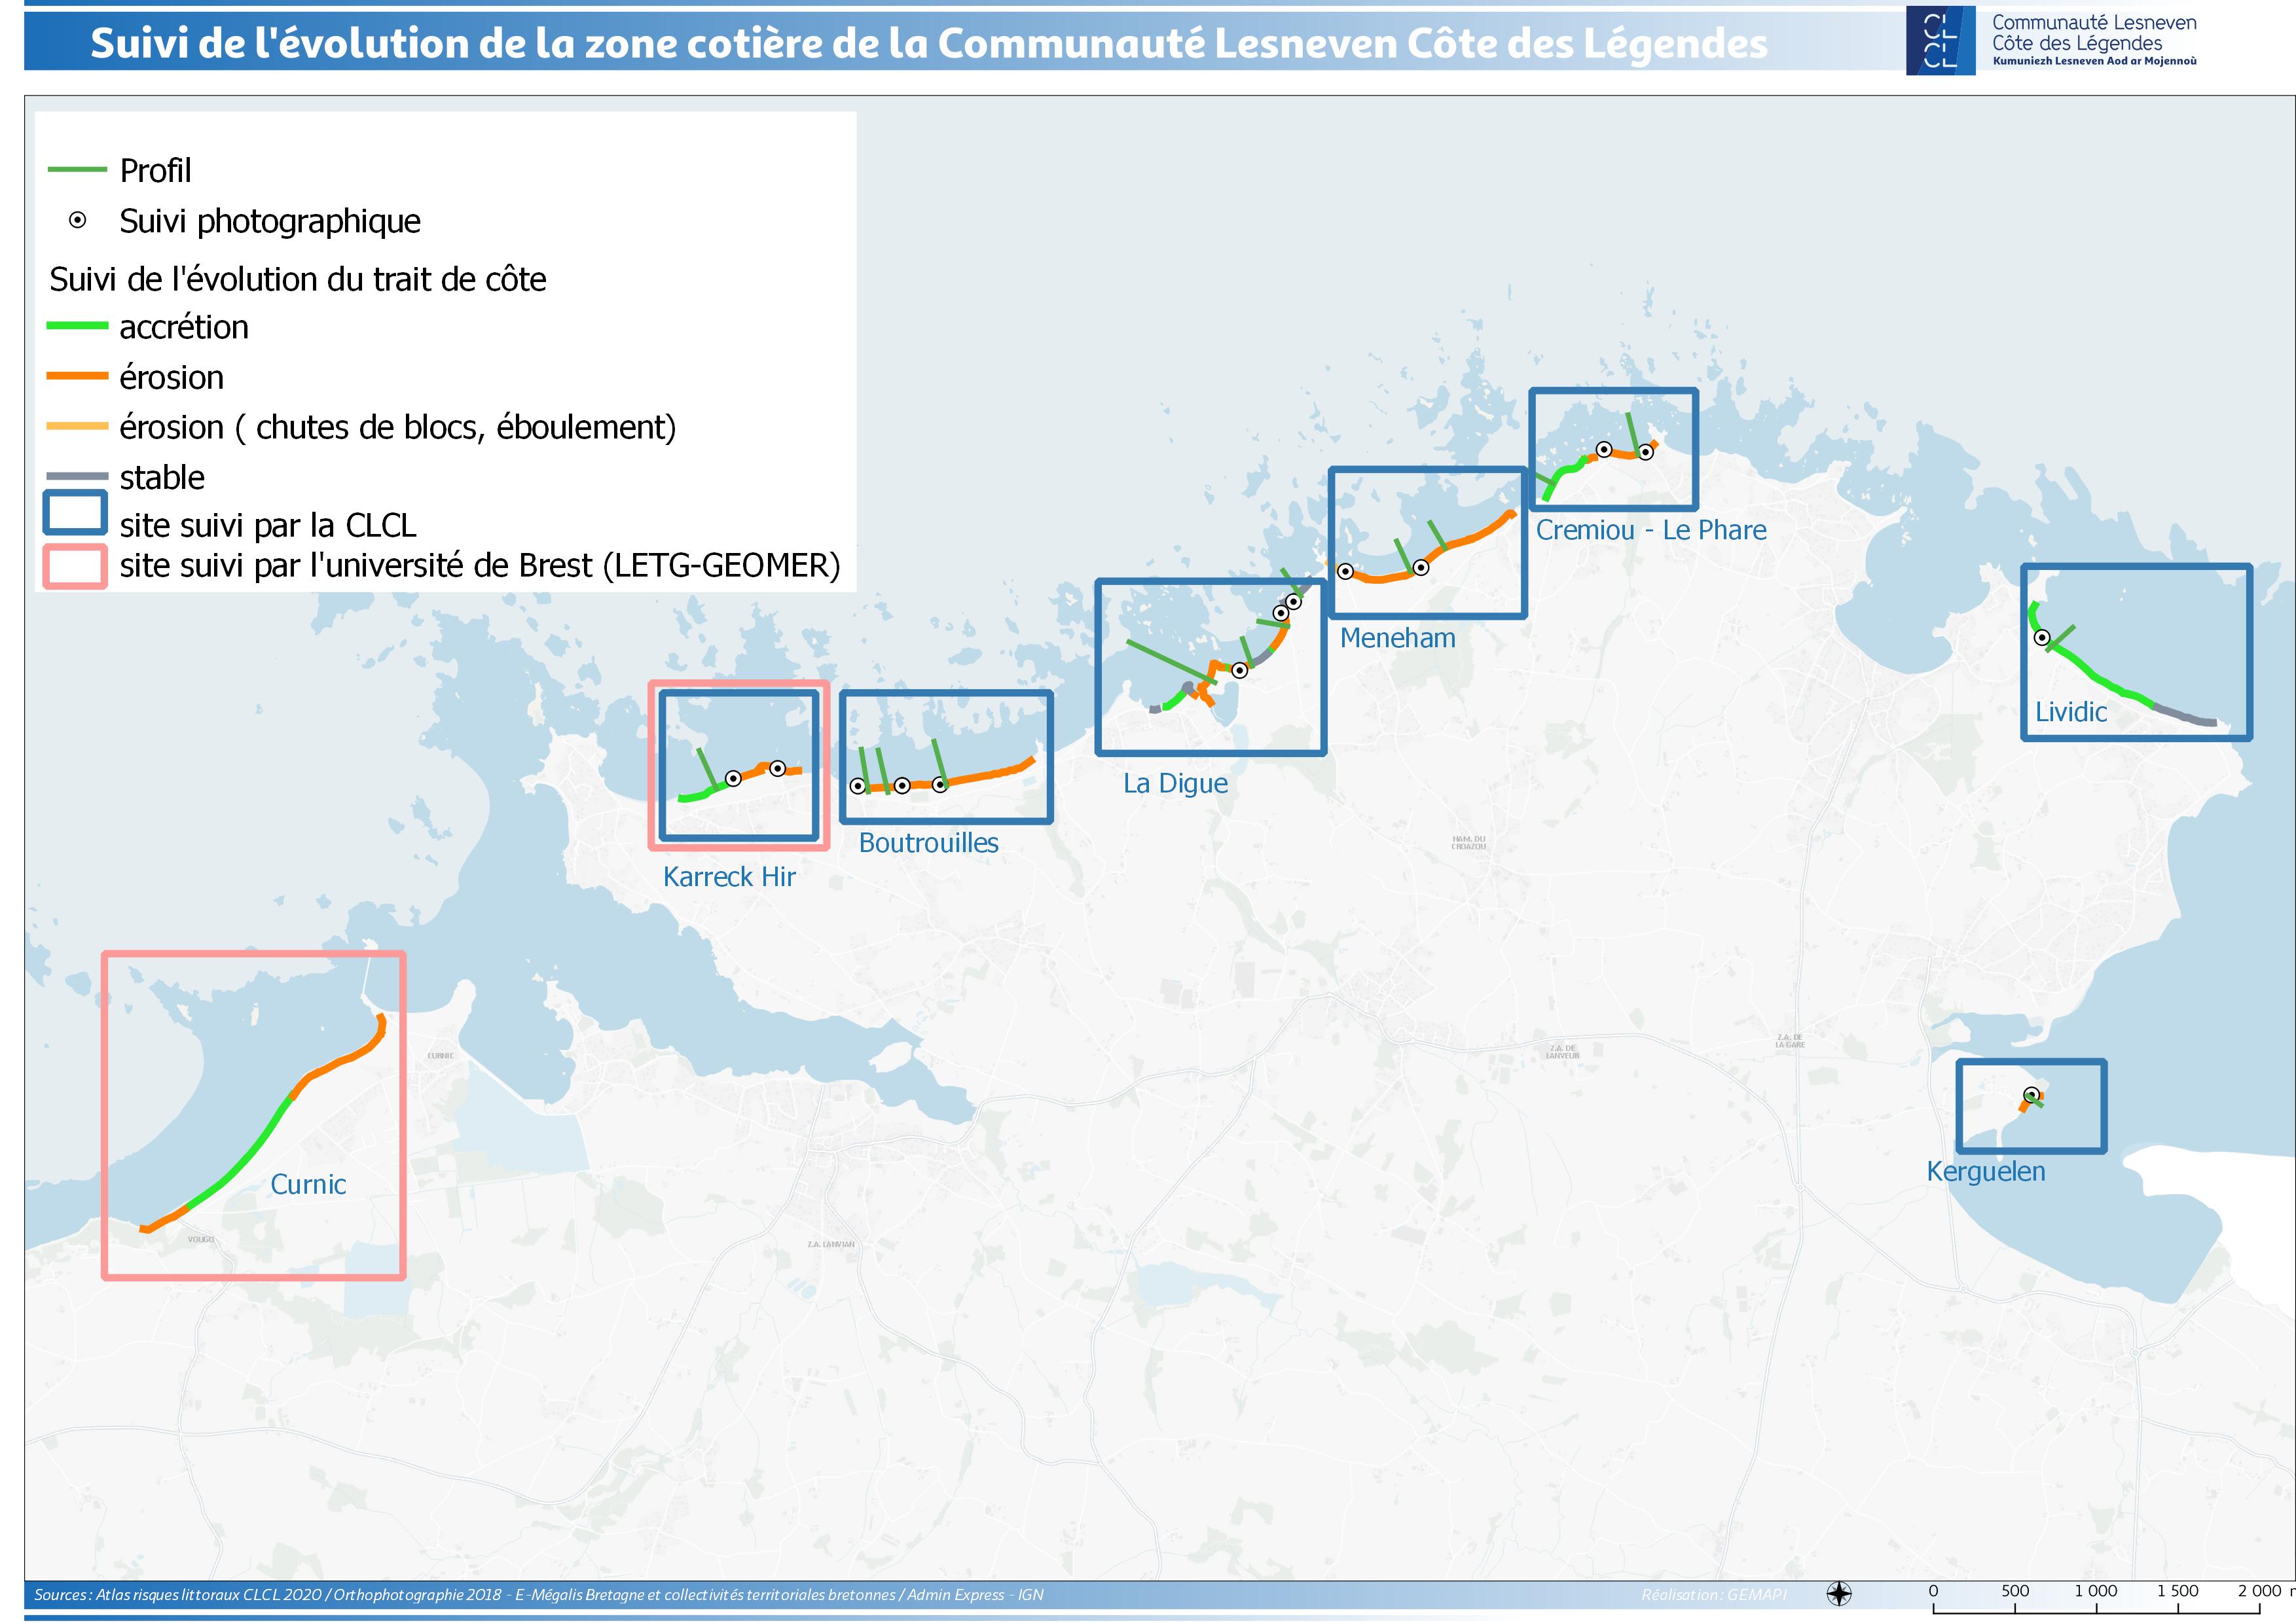
Task: Select the stable gray swatch
Action: (77, 476)
